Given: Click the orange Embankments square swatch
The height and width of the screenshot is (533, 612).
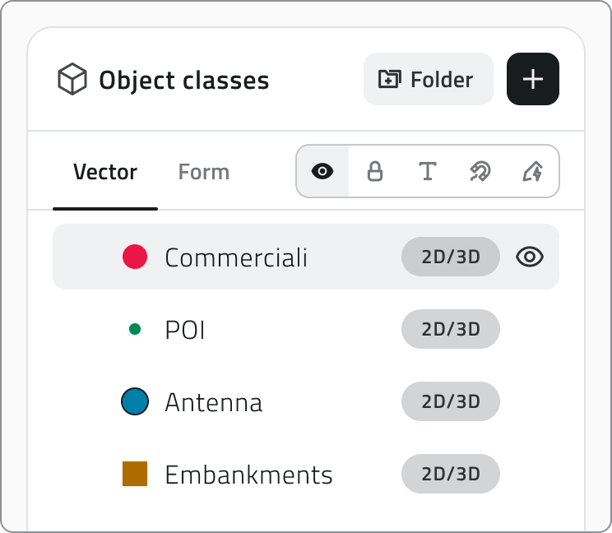Looking at the screenshot, I should coord(135,474).
